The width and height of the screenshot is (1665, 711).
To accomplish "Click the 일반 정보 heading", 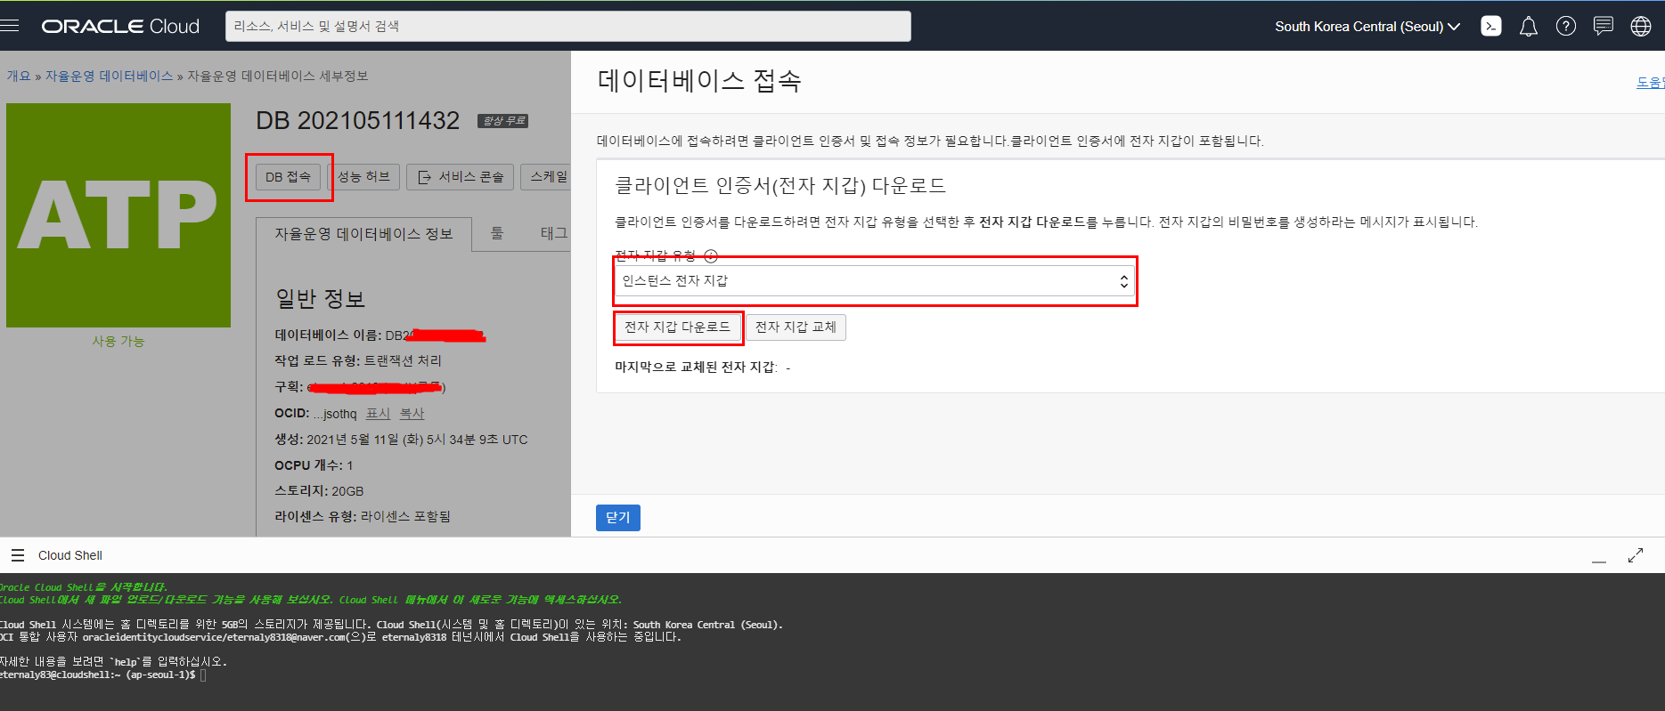I will [x=321, y=299].
